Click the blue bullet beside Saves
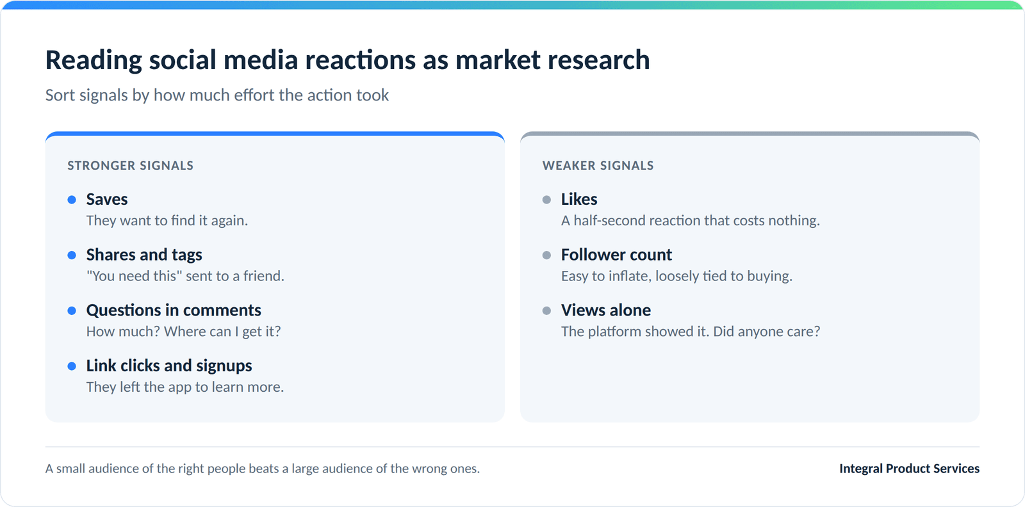The height and width of the screenshot is (507, 1025). pyautogui.click(x=72, y=200)
